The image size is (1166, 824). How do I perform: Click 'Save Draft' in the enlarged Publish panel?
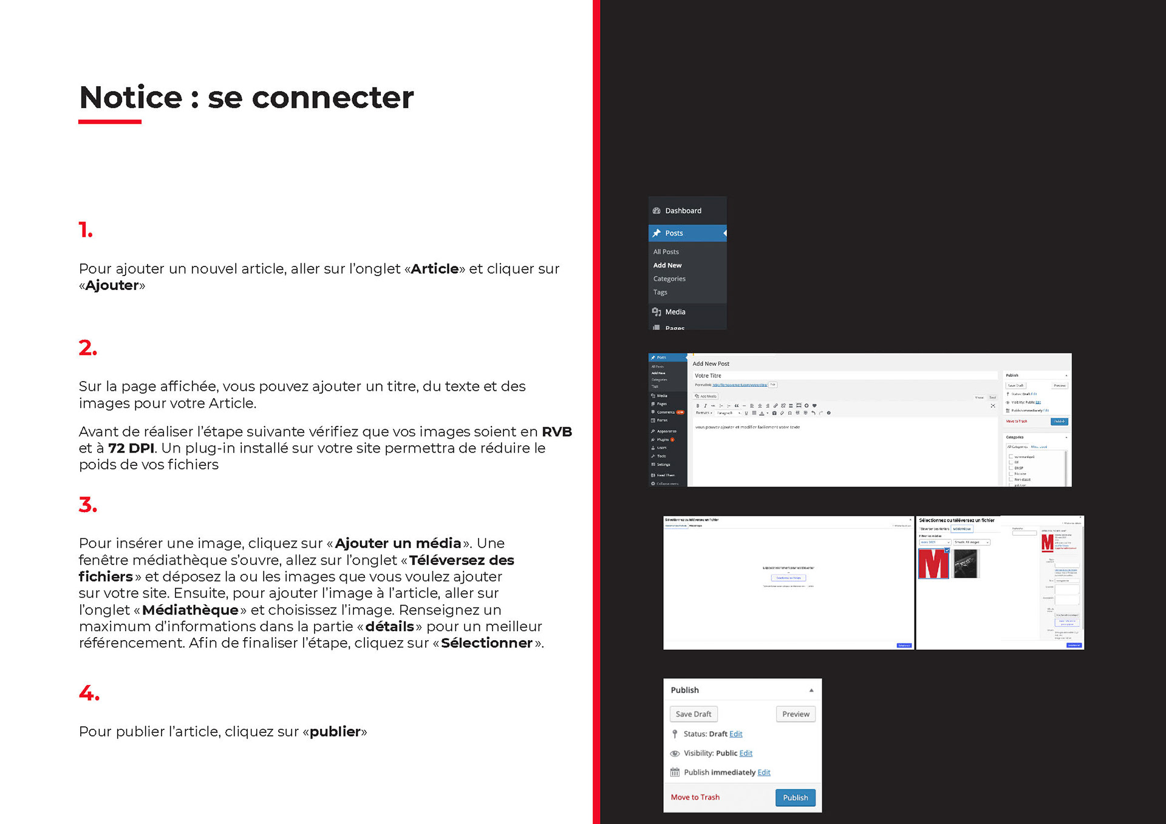[x=694, y=714]
